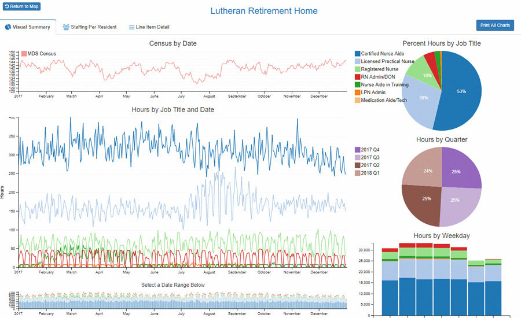Click the date range selector chart below

[183, 301]
